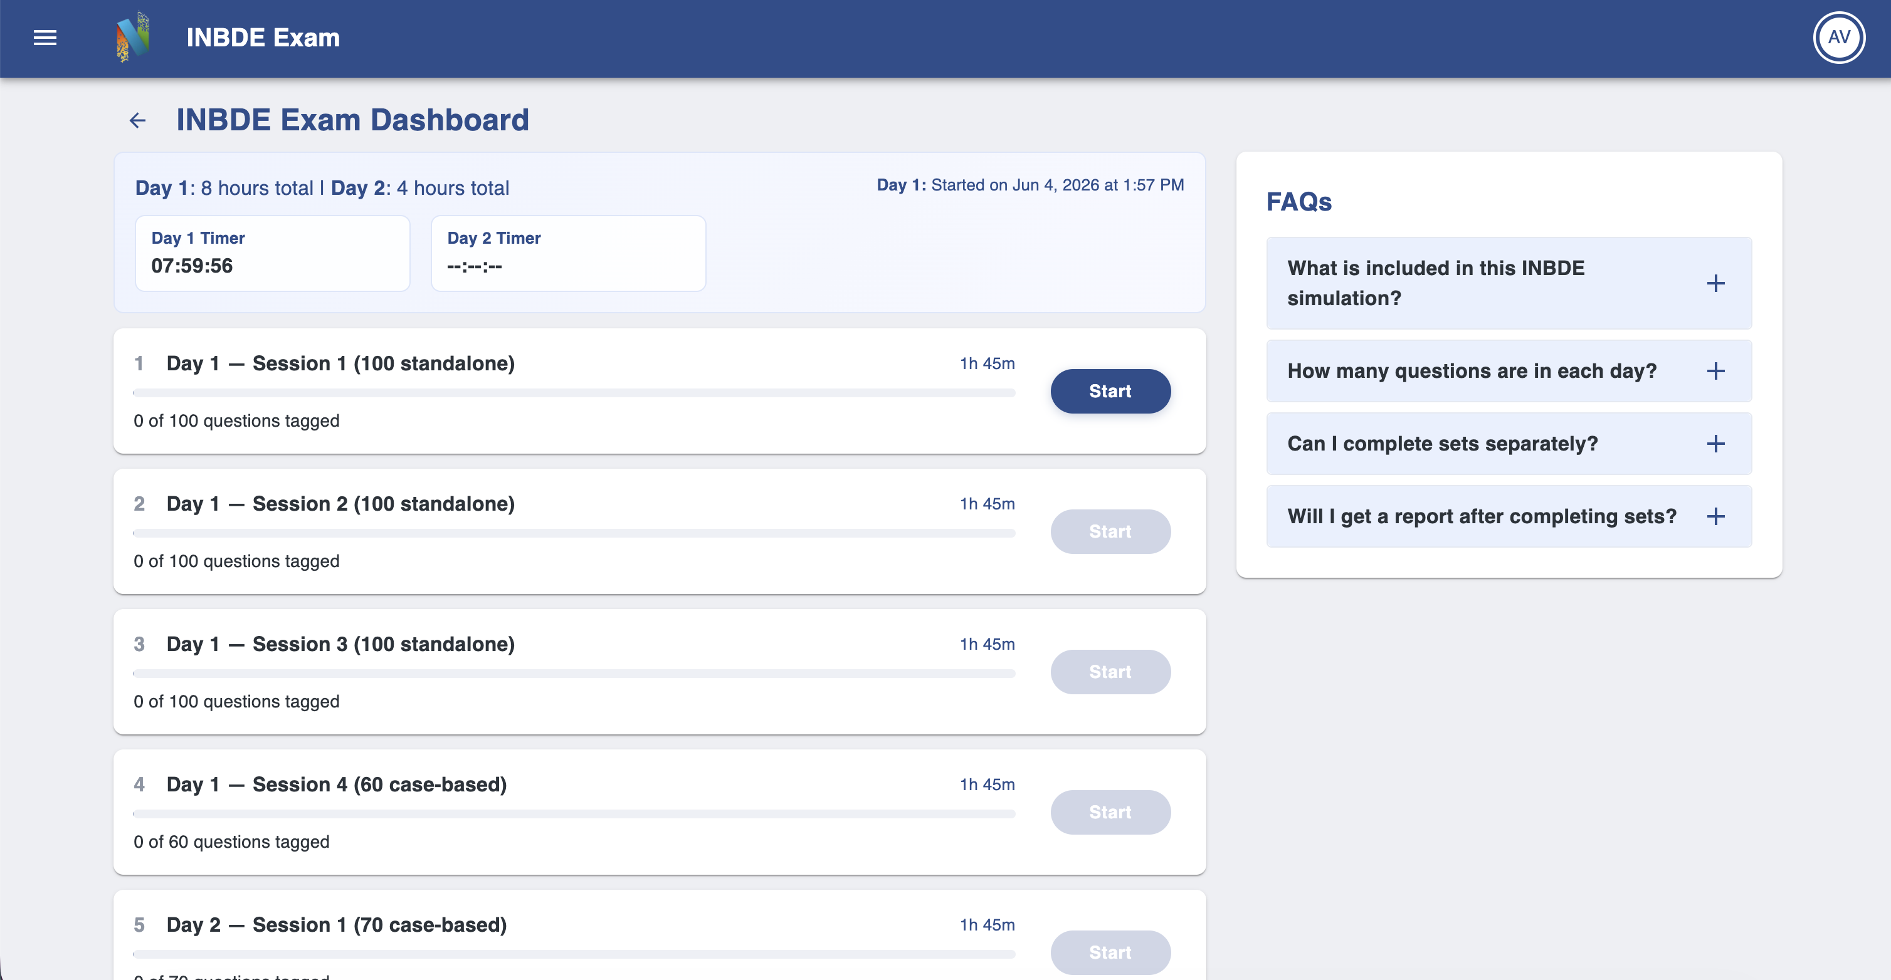
Task: Click the '07:59:56' timer value
Action: click(x=192, y=266)
